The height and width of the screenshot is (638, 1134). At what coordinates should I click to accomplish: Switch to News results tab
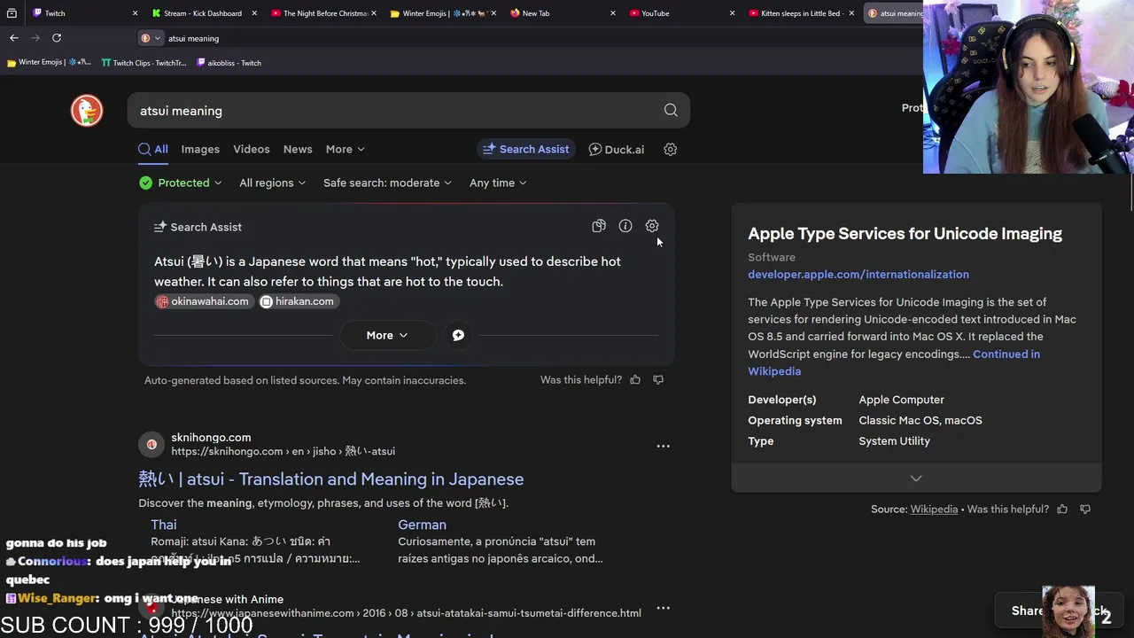point(298,150)
